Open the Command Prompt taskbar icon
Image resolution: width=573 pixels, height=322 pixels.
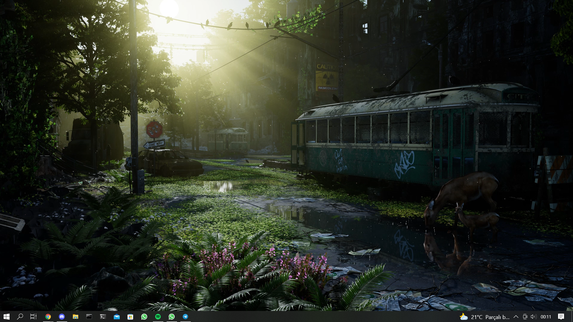tap(89, 317)
